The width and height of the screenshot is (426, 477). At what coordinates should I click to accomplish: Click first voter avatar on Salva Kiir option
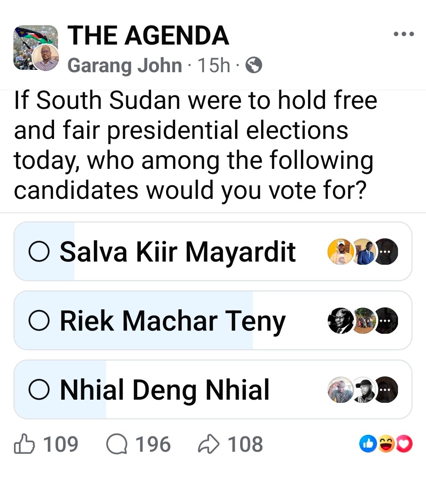pos(340,252)
